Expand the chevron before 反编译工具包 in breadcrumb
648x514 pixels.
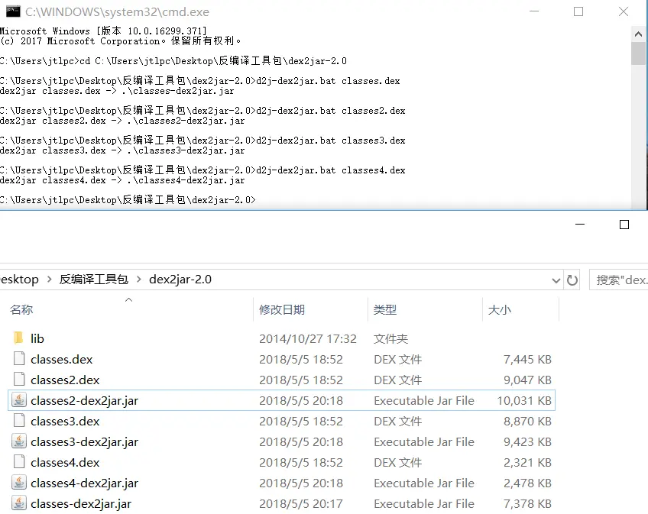tap(49, 280)
